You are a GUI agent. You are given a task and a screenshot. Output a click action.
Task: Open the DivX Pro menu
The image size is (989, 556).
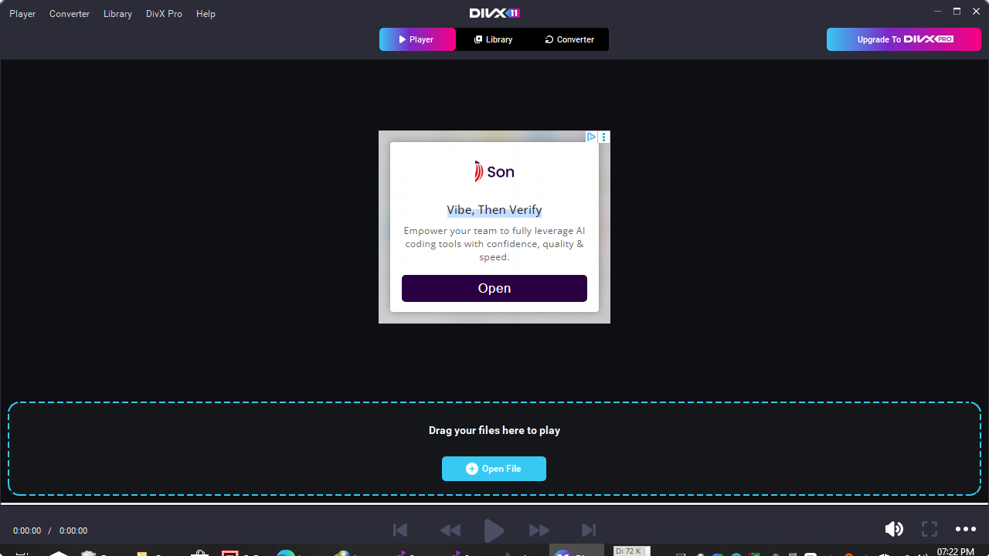(164, 14)
